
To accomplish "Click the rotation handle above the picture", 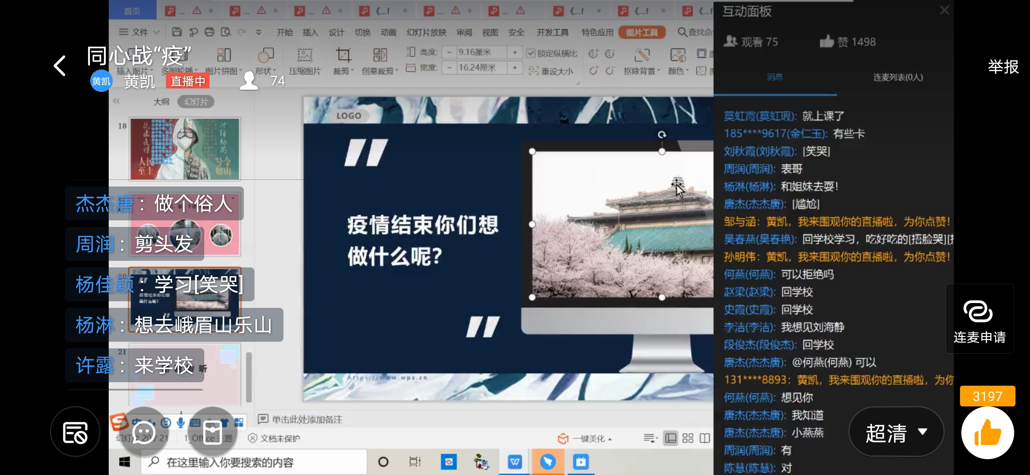I will (662, 135).
